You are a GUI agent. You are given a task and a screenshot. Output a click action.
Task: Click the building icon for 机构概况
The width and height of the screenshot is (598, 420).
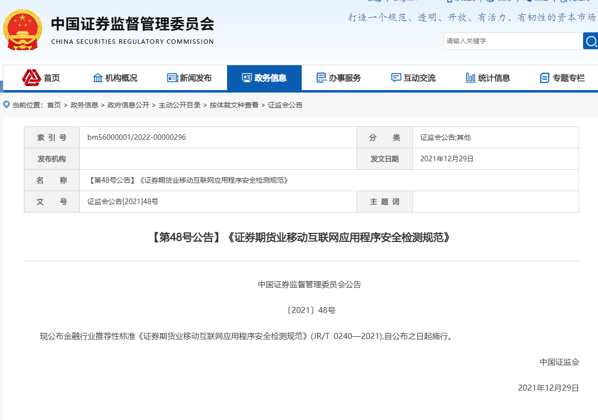(x=98, y=78)
